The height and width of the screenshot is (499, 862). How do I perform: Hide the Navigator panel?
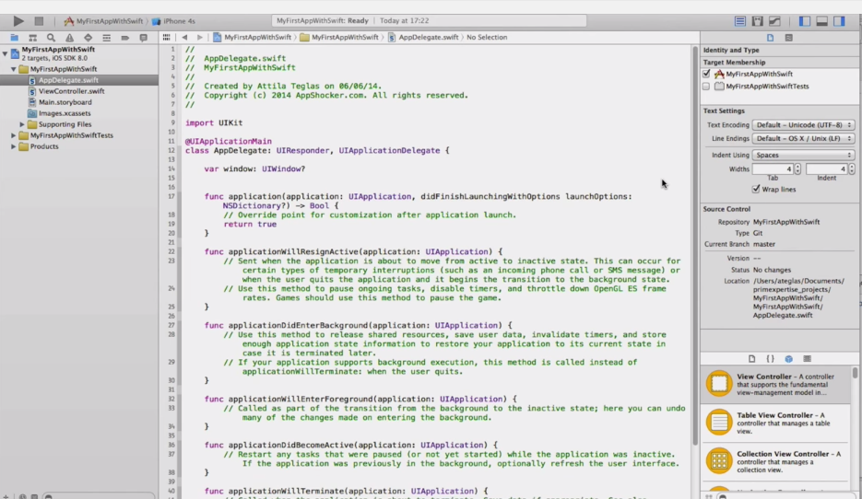click(x=805, y=20)
